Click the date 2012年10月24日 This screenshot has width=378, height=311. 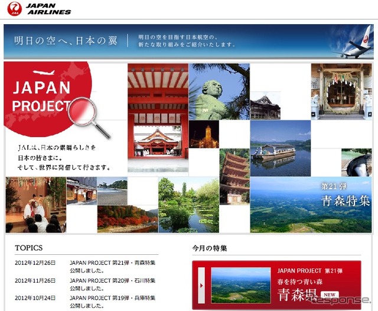pos(35,298)
